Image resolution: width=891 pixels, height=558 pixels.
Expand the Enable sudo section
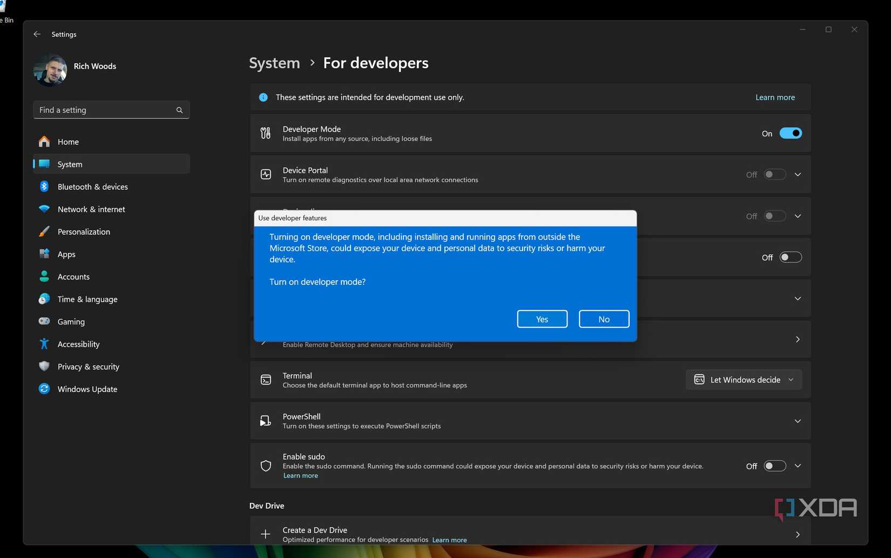pyautogui.click(x=798, y=466)
